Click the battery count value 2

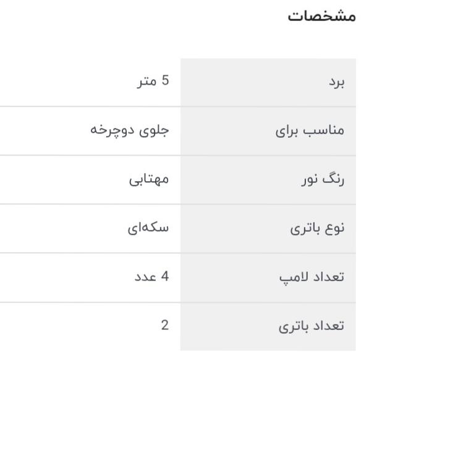point(164,325)
